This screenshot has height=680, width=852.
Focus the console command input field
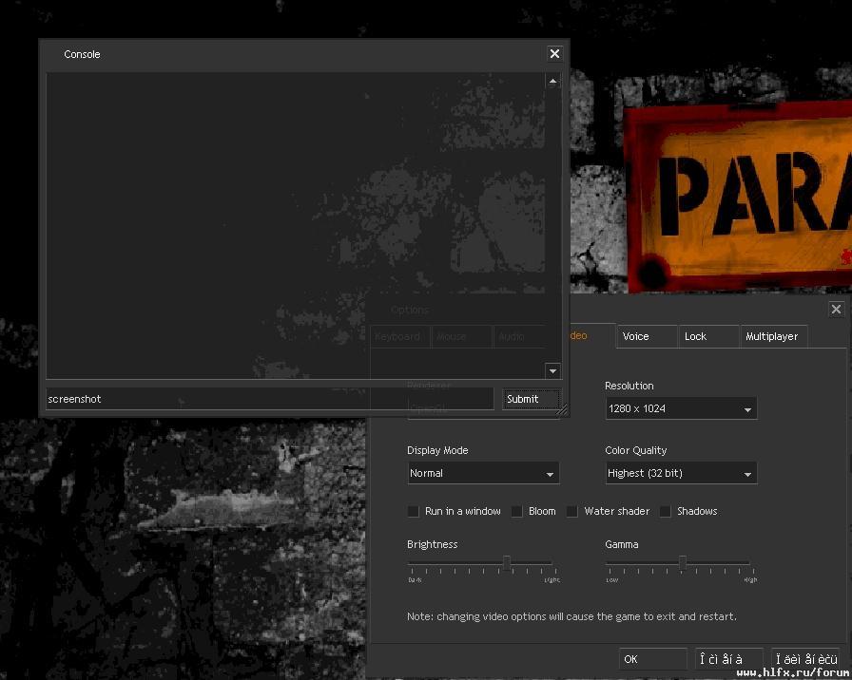270,399
